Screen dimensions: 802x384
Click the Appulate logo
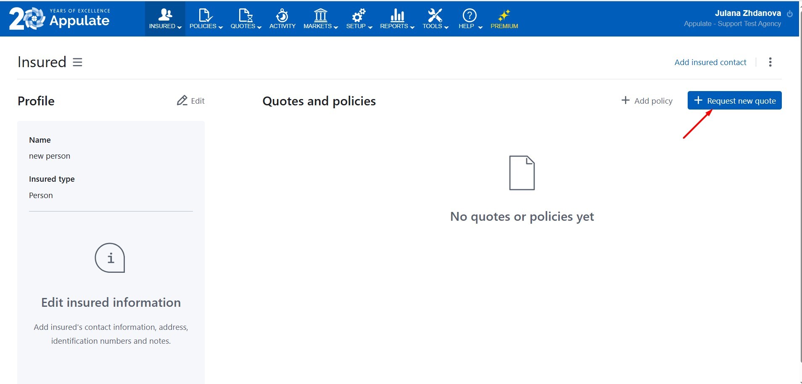click(59, 19)
